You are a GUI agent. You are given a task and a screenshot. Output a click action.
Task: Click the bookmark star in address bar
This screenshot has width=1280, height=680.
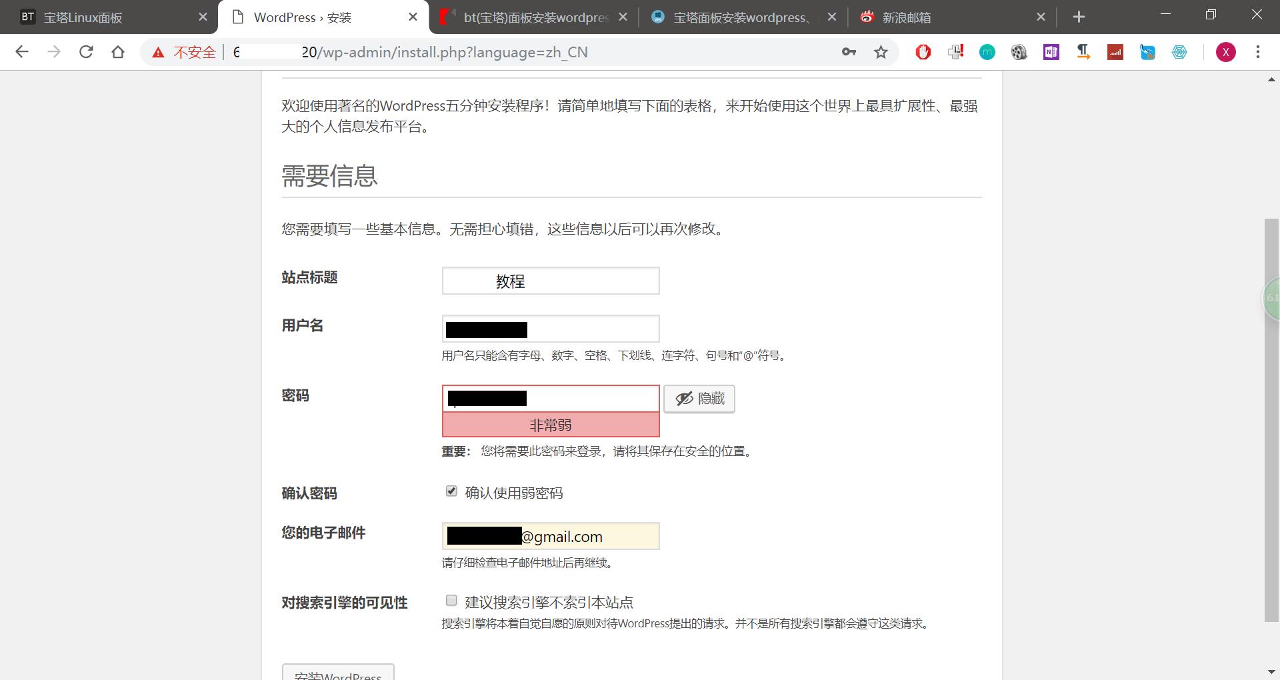[x=881, y=52]
